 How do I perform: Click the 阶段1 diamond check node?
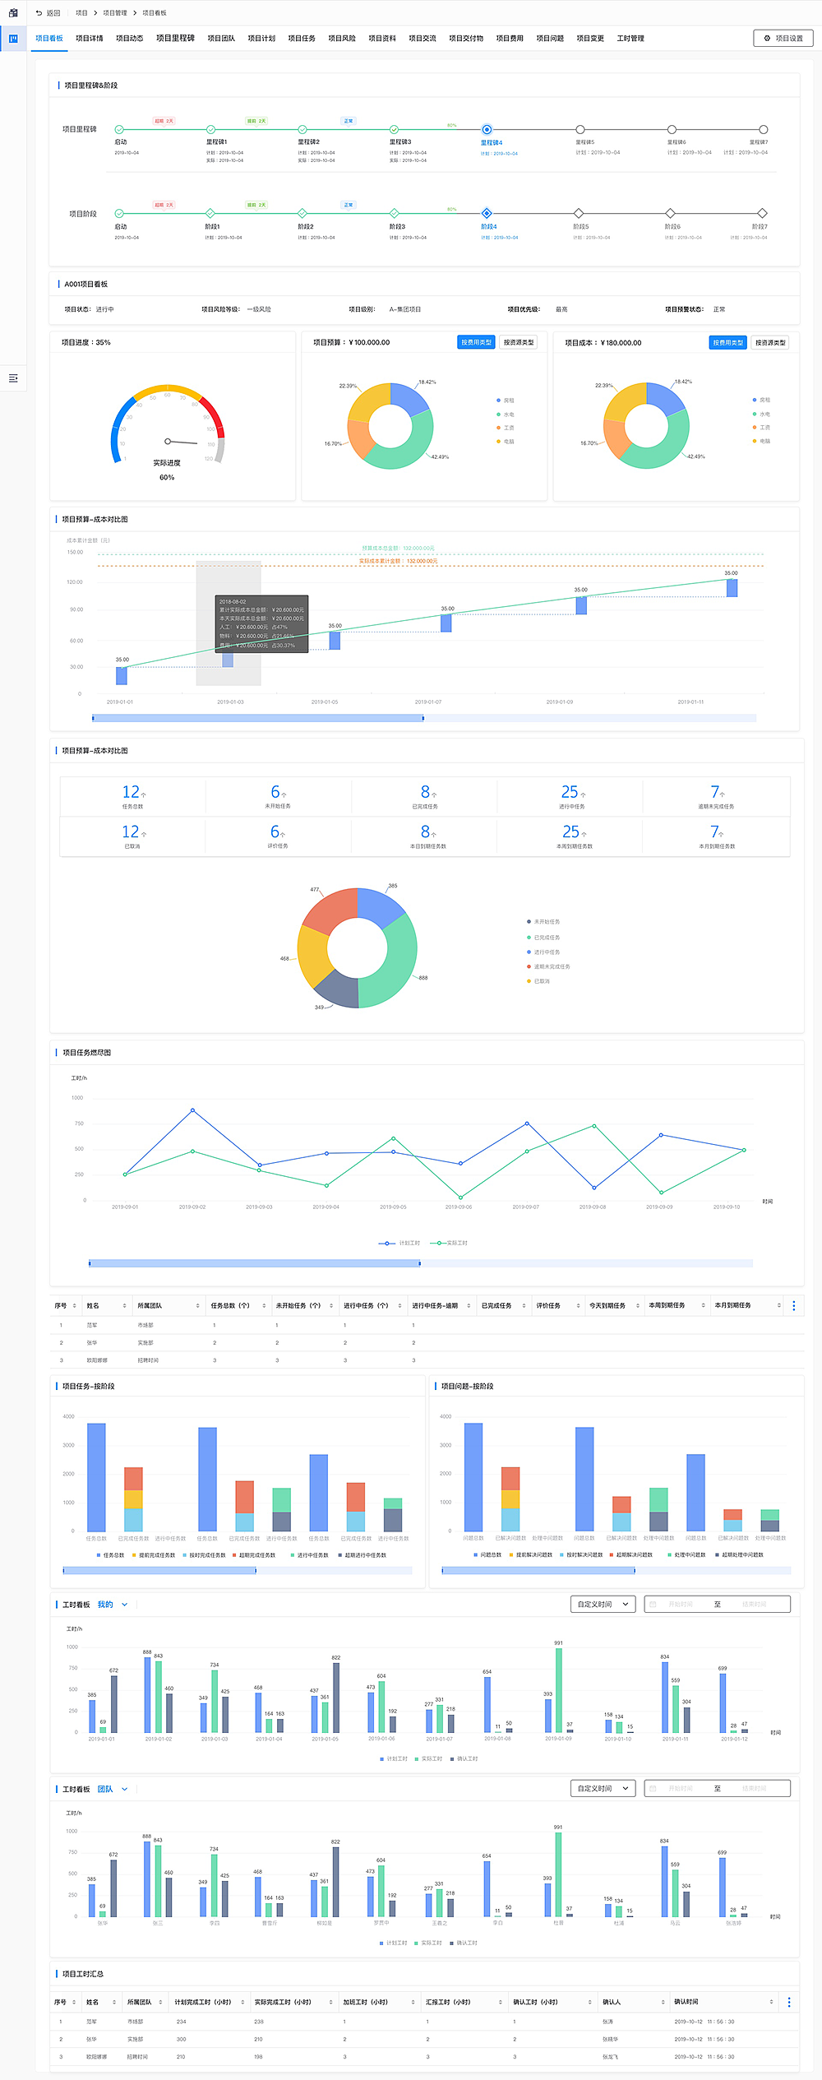(x=210, y=214)
